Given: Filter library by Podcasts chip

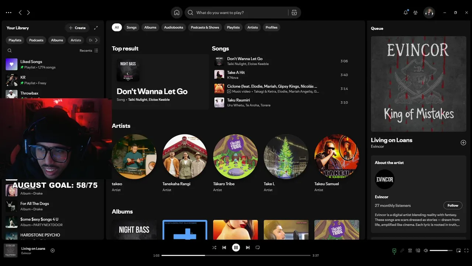Looking at the screenshot, I should pyautogui.click(x=37, y=40).
